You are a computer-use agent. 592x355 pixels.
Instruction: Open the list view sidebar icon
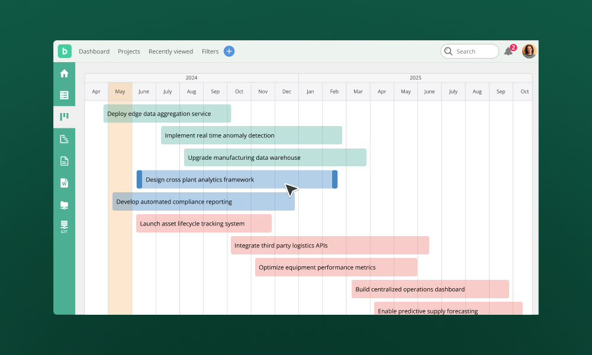[65, 95]
